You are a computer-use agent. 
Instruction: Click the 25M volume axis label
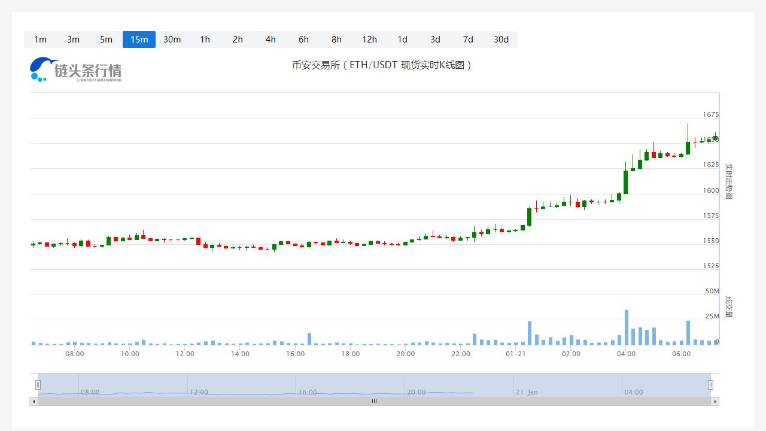pos(712,316)
